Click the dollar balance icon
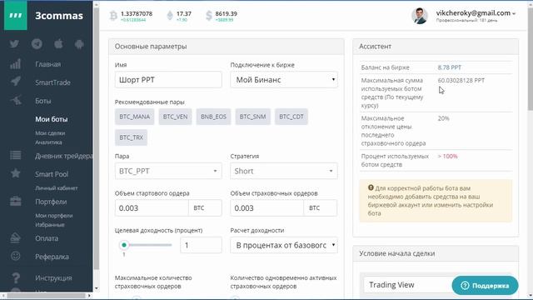Viewport: 533px width, 300px height. coord(209,16)
